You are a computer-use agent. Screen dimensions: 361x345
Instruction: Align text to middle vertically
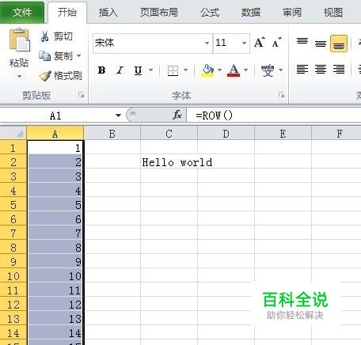tap(321, 44)
